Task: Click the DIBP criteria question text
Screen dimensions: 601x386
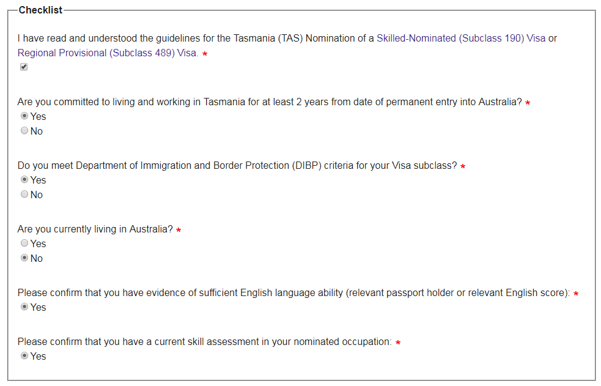Action: click(x=237, y=166)
